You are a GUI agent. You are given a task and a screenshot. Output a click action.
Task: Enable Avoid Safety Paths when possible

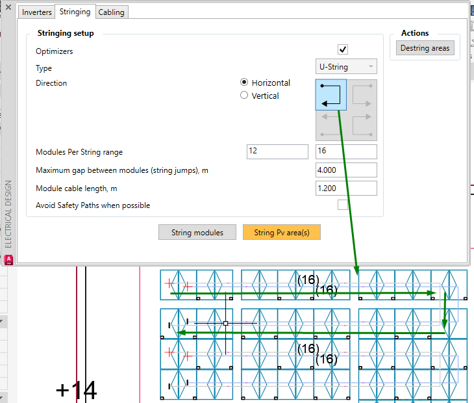342,205
